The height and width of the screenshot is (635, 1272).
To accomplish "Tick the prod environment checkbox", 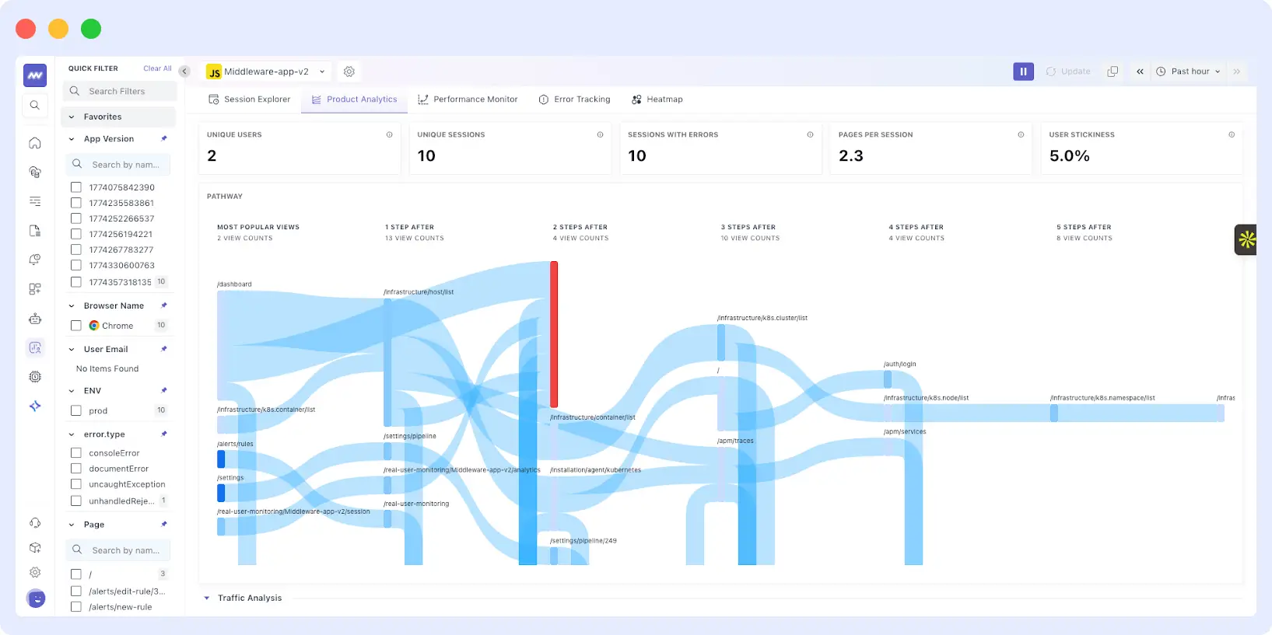I will point(76,410).
